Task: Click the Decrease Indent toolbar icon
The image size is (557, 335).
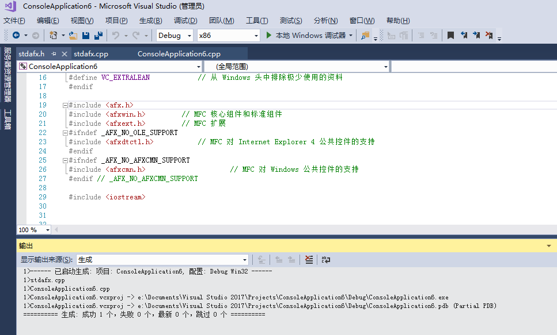Action: tap(391, 36)
